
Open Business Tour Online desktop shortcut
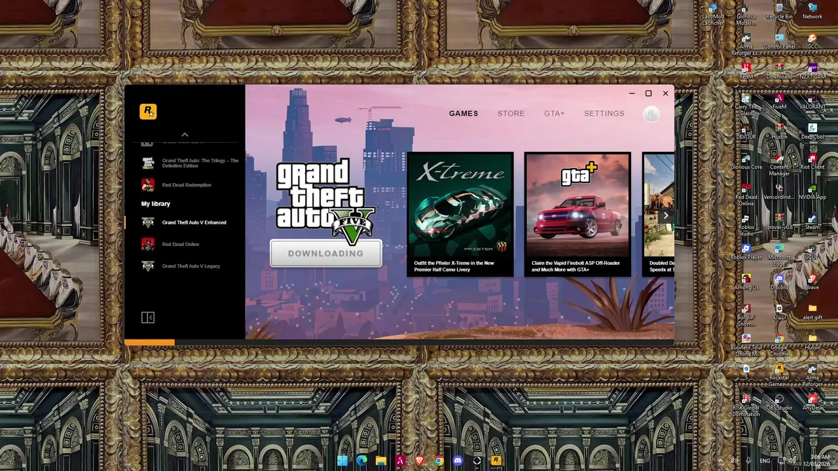click(746, 345)
